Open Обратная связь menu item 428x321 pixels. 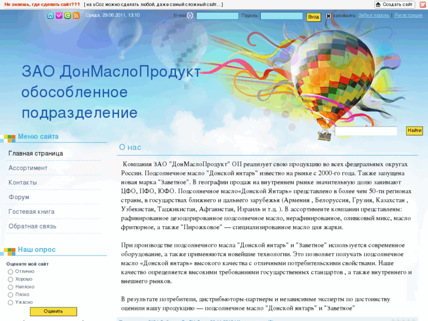click(x=32, y=226)
